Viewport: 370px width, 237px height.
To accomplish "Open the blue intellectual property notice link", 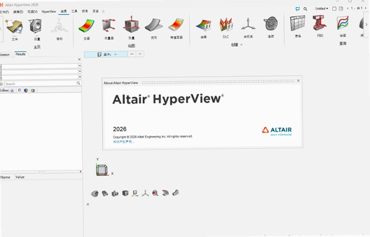I will [x=123, y=142].
